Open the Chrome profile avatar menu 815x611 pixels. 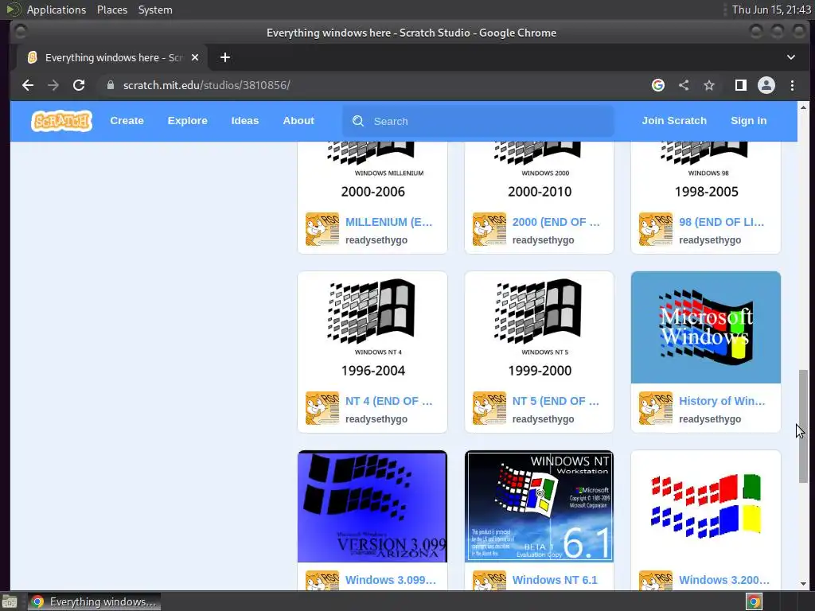tap(766, 85)
